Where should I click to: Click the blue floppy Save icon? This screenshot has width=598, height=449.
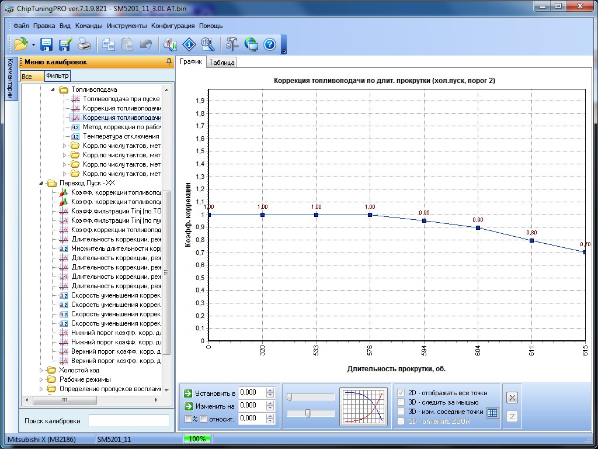[x=46, y=44]
